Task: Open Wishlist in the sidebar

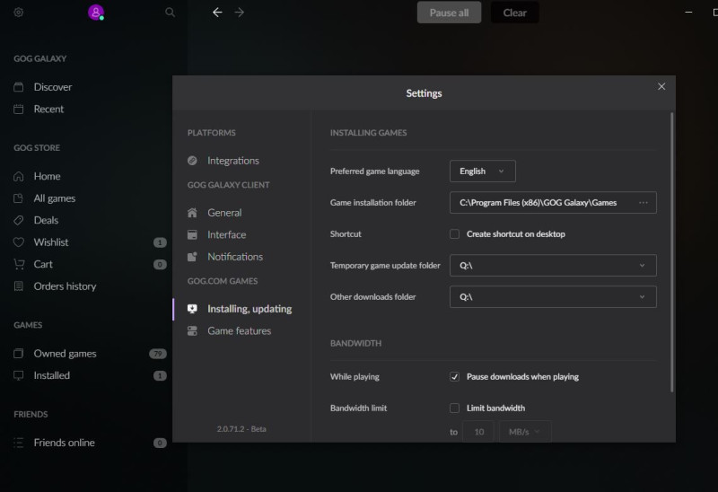Action: click(x=51, y=242)
